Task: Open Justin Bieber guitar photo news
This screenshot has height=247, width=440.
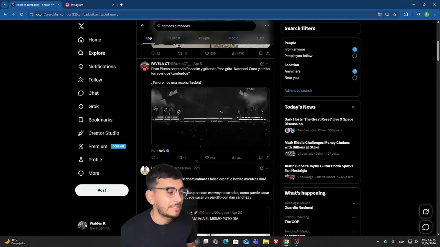Action: 321,172
